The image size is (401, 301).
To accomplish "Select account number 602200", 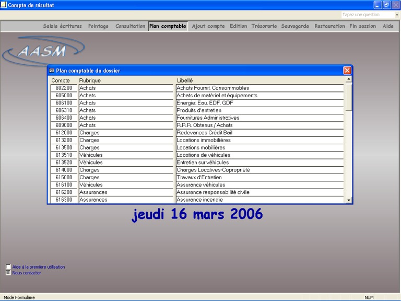I will point(64,88).
